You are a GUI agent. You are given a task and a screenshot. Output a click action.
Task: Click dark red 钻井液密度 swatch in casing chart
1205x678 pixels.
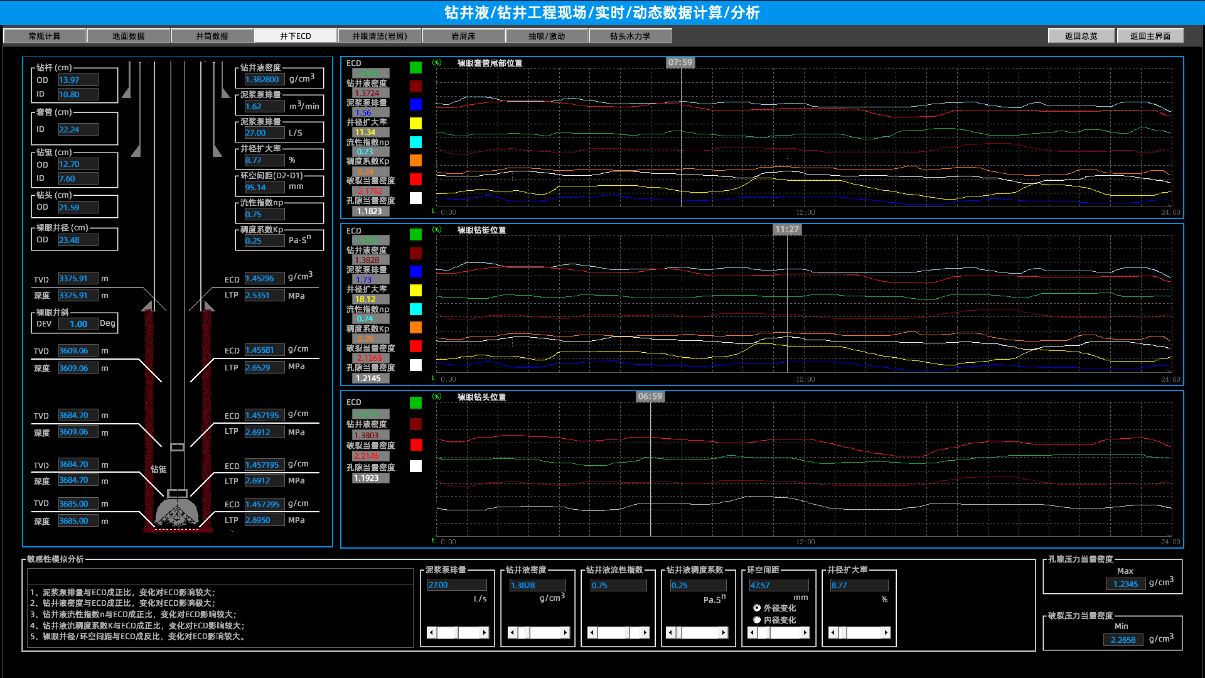pyautogui.click(x=415, y=86)
